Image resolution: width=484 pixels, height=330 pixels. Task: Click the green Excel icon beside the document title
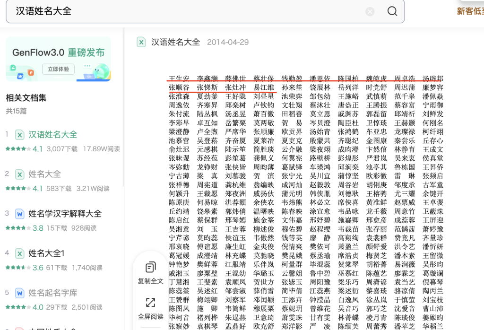[141, 42]
